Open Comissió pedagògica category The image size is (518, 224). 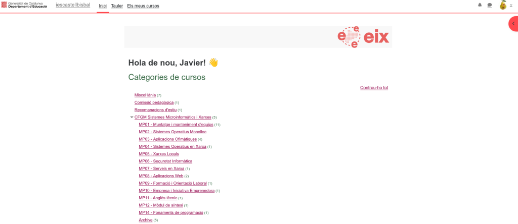click(154, 102)
